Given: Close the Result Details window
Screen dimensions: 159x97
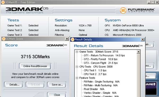Looking at the screenshot, I should (143, 39).
